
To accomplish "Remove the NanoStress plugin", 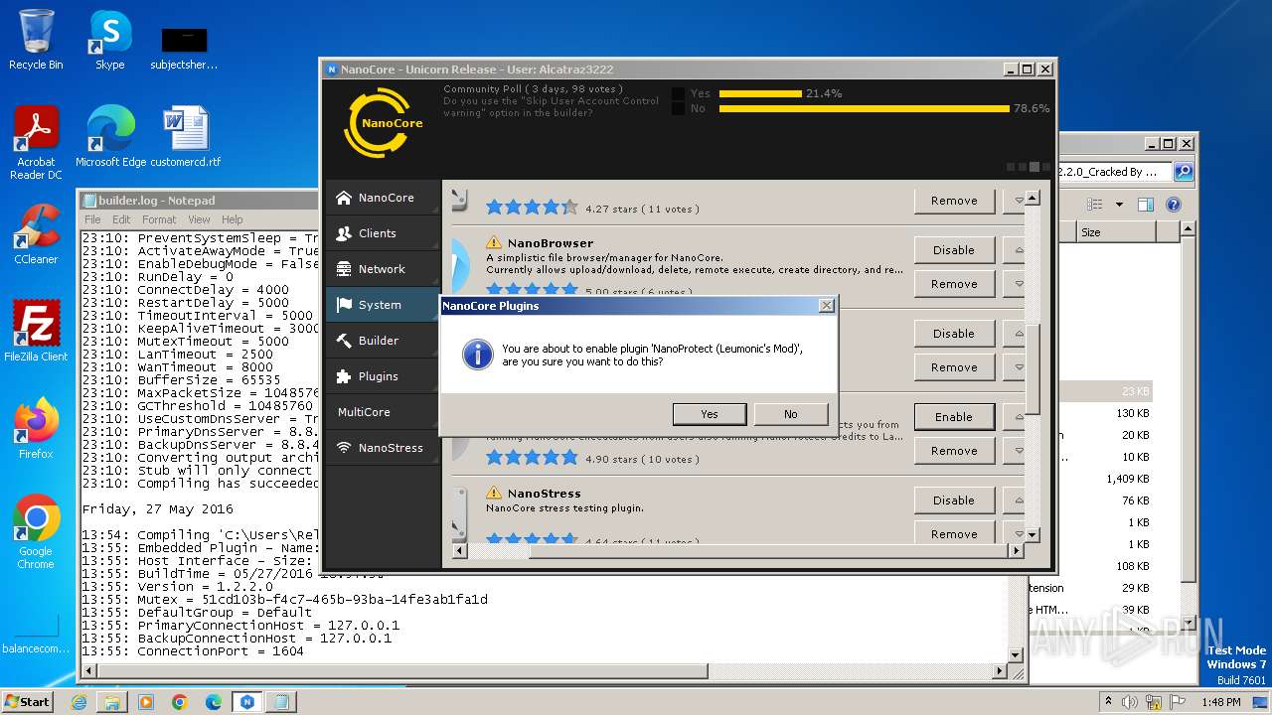I will coord(954,534).
